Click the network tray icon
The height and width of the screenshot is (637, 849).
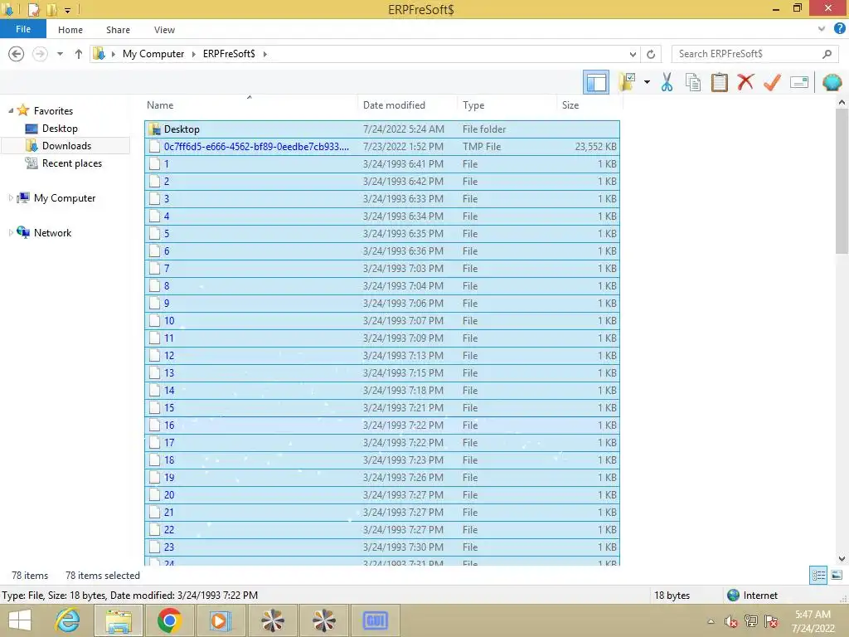[x=751, y=621]
